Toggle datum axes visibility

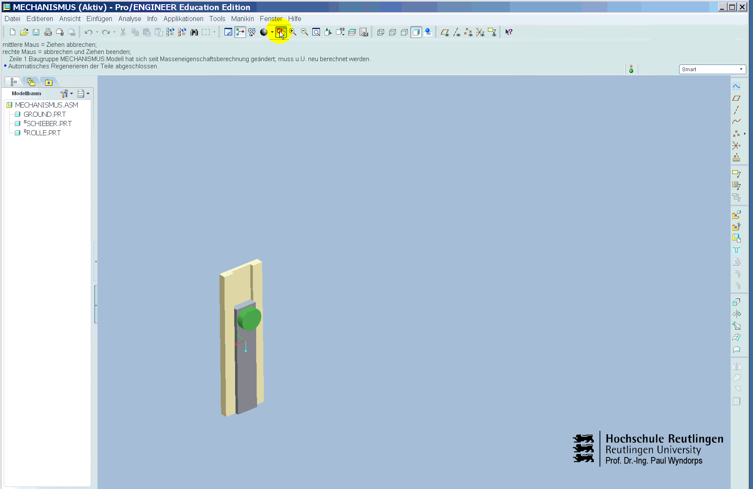click(x=456, y=32)
